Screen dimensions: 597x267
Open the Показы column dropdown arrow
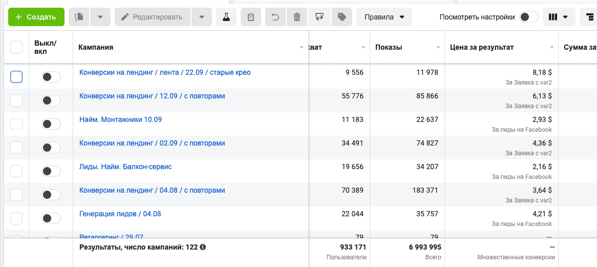tap(438, 47)
